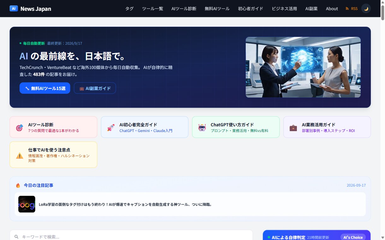385x240 pixels.
Task: Click the ChatGPT・Gemini・Claude入門 subtitle
Action: tap(146, 131)
